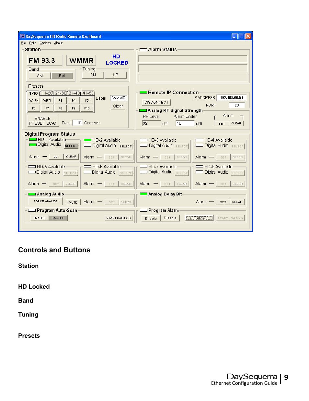Disable the Program Alarm

170,218
